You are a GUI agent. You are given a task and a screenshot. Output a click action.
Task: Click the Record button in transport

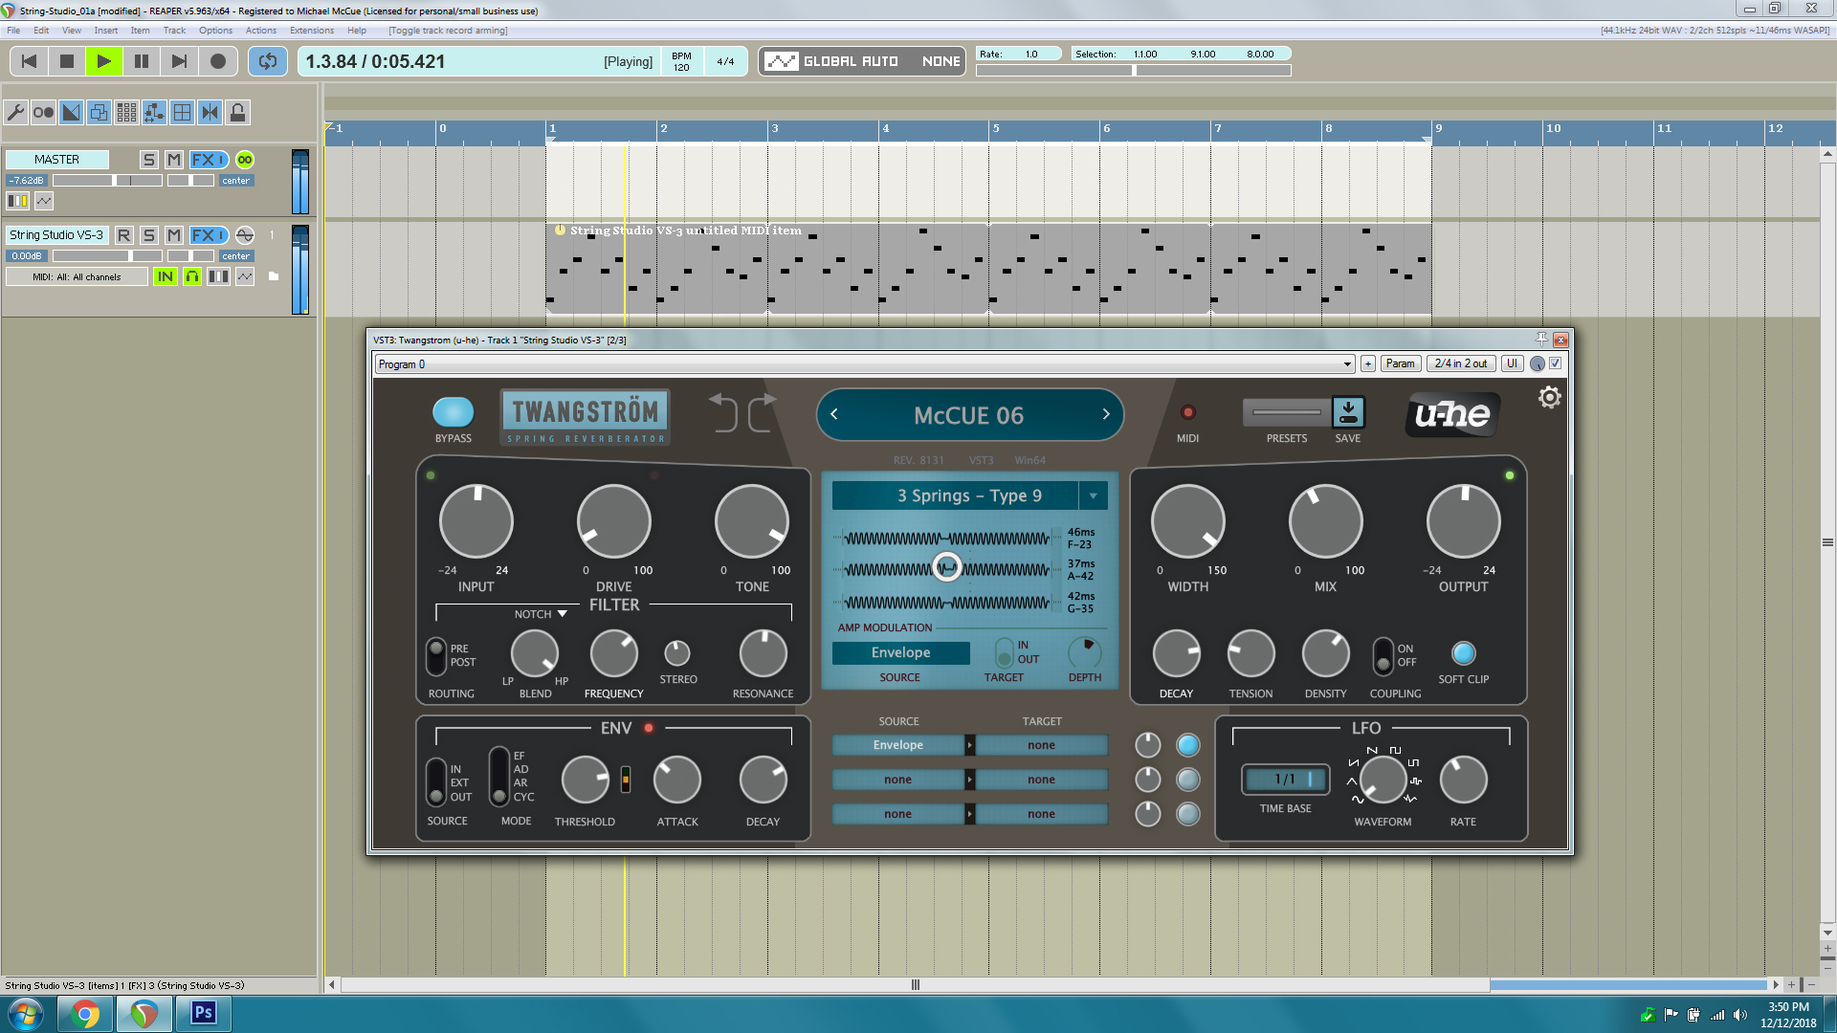point(218,61)
